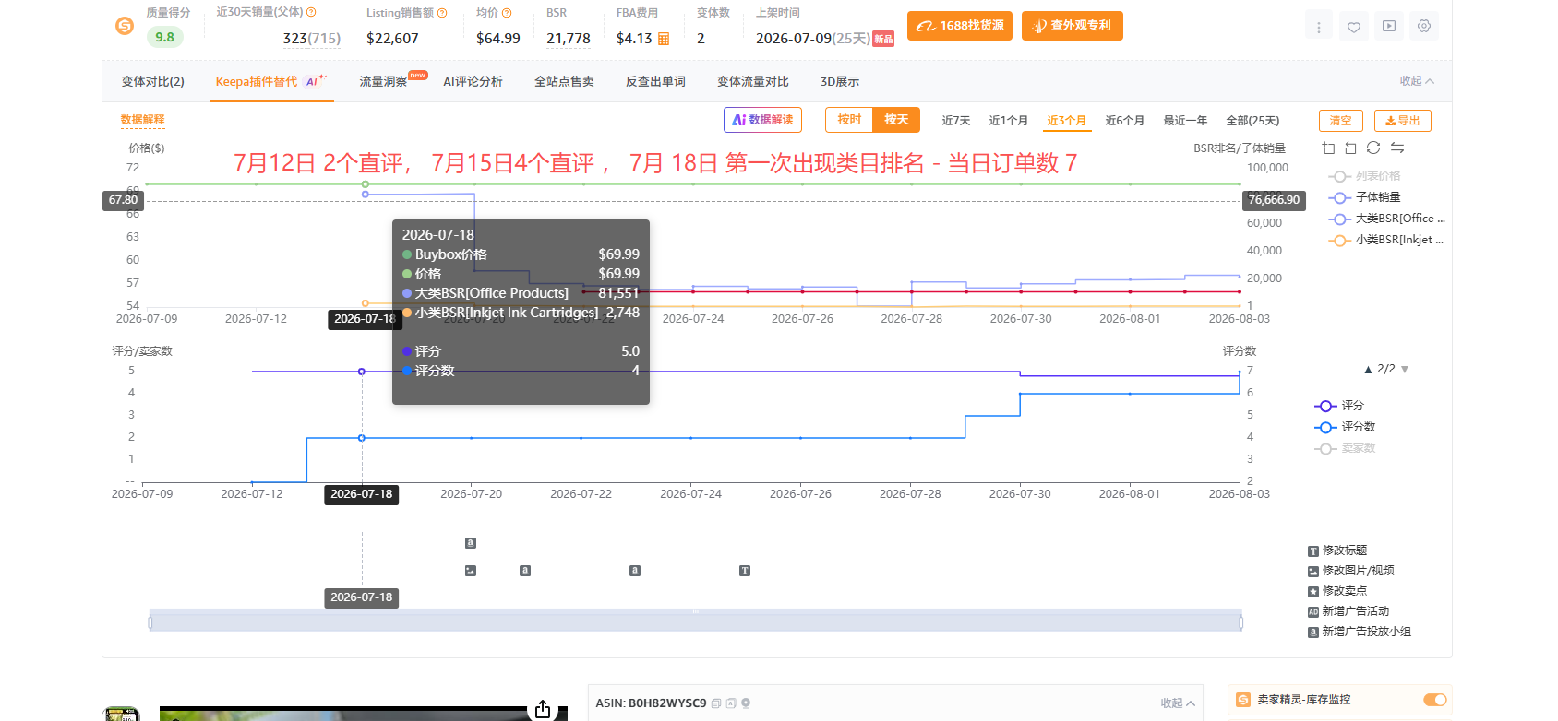
Task: Select the 近1个月 time range
Action: click(1008, 121)
